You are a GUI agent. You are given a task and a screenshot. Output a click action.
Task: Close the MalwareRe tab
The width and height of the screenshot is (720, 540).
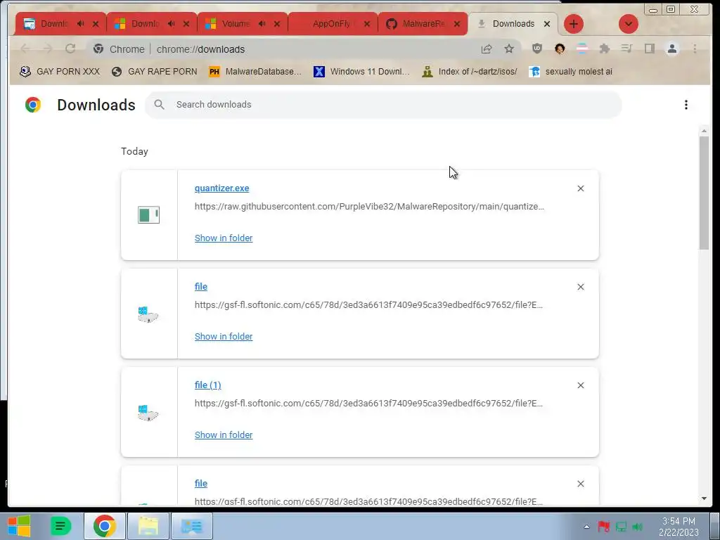[x=457, y=24]
